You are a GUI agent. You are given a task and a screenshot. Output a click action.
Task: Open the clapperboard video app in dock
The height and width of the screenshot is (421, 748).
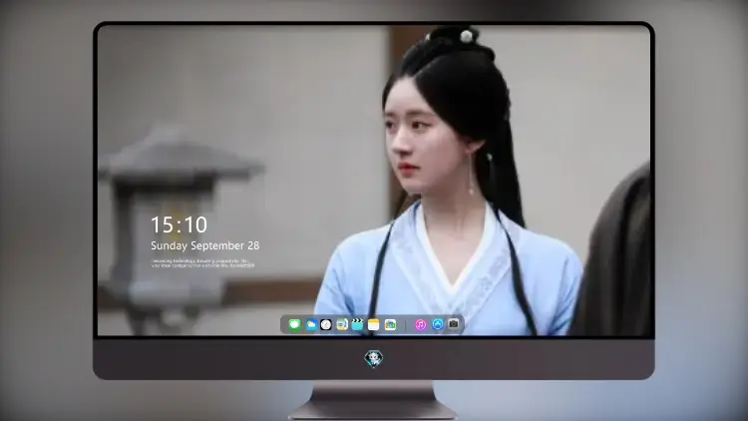point(357,324)
